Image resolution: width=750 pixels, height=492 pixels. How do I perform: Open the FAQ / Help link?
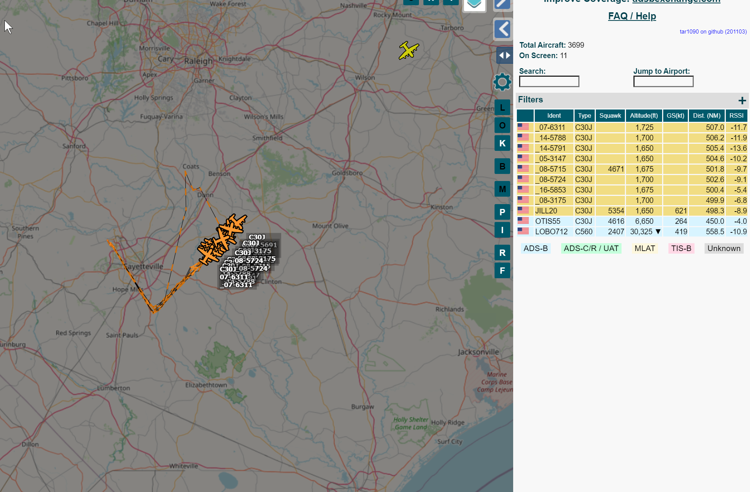[632, 16]
